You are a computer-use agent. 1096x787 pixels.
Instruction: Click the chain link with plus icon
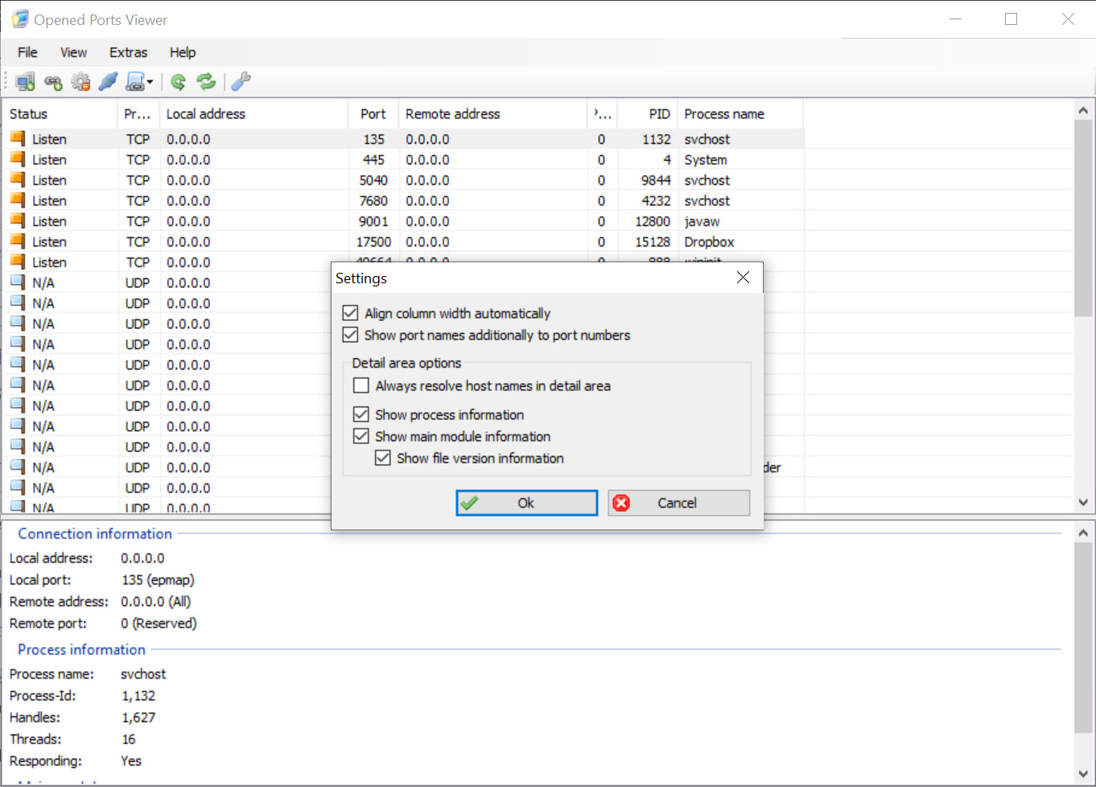(x=53, y=81)
